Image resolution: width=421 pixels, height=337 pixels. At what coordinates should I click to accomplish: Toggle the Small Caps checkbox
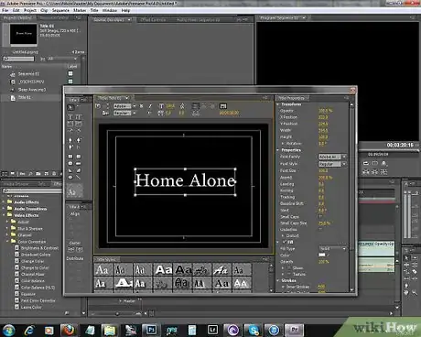click(320, 216)
